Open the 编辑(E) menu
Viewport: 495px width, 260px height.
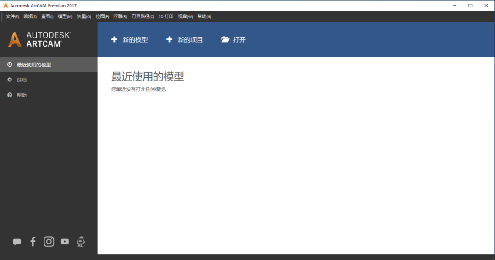(x=30, y=16)
